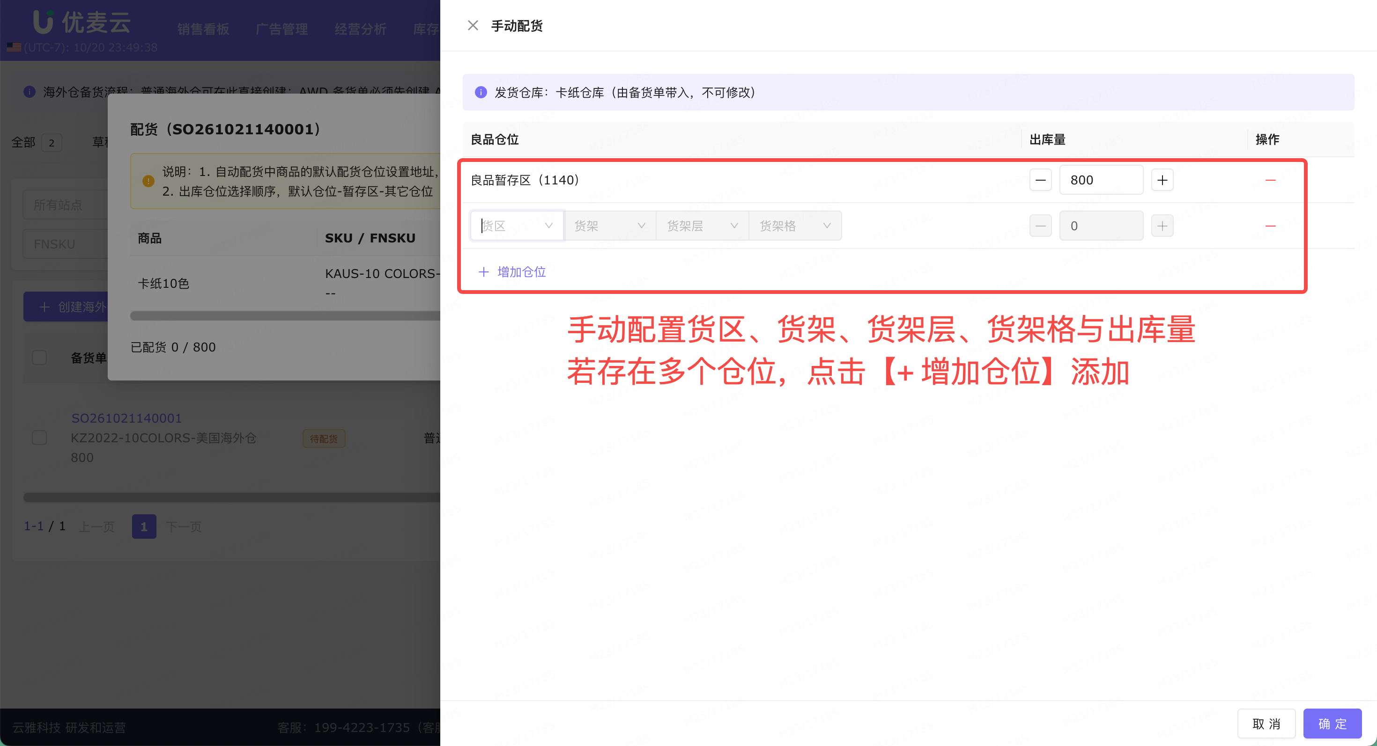This screenshot has width=1377, height=746.
Task: Open the 所有站点 dropdown in the background page
Action: 65,205
